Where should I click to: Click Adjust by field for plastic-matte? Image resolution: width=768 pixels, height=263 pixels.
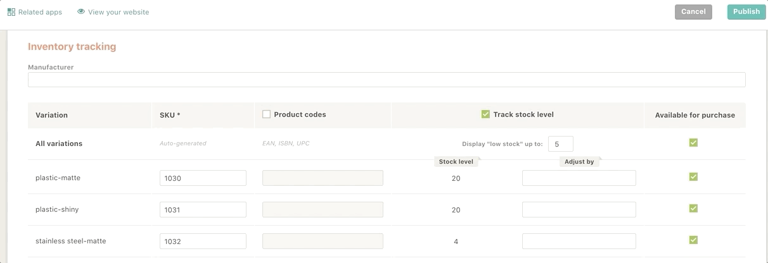point(579,178)
